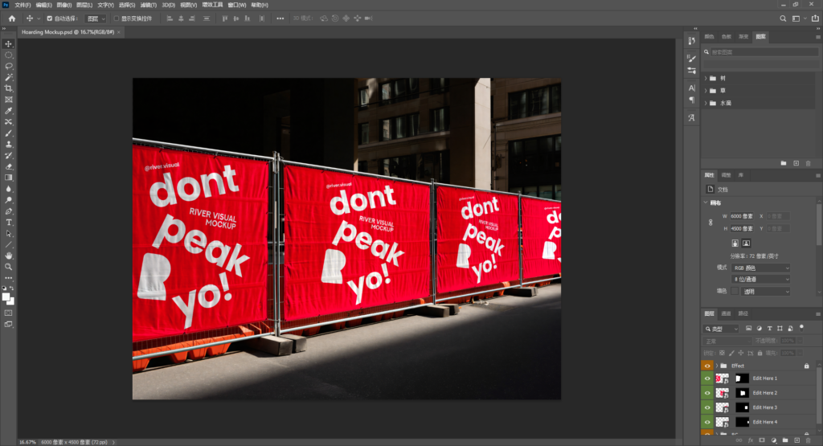Select the Crop tool

8,88
